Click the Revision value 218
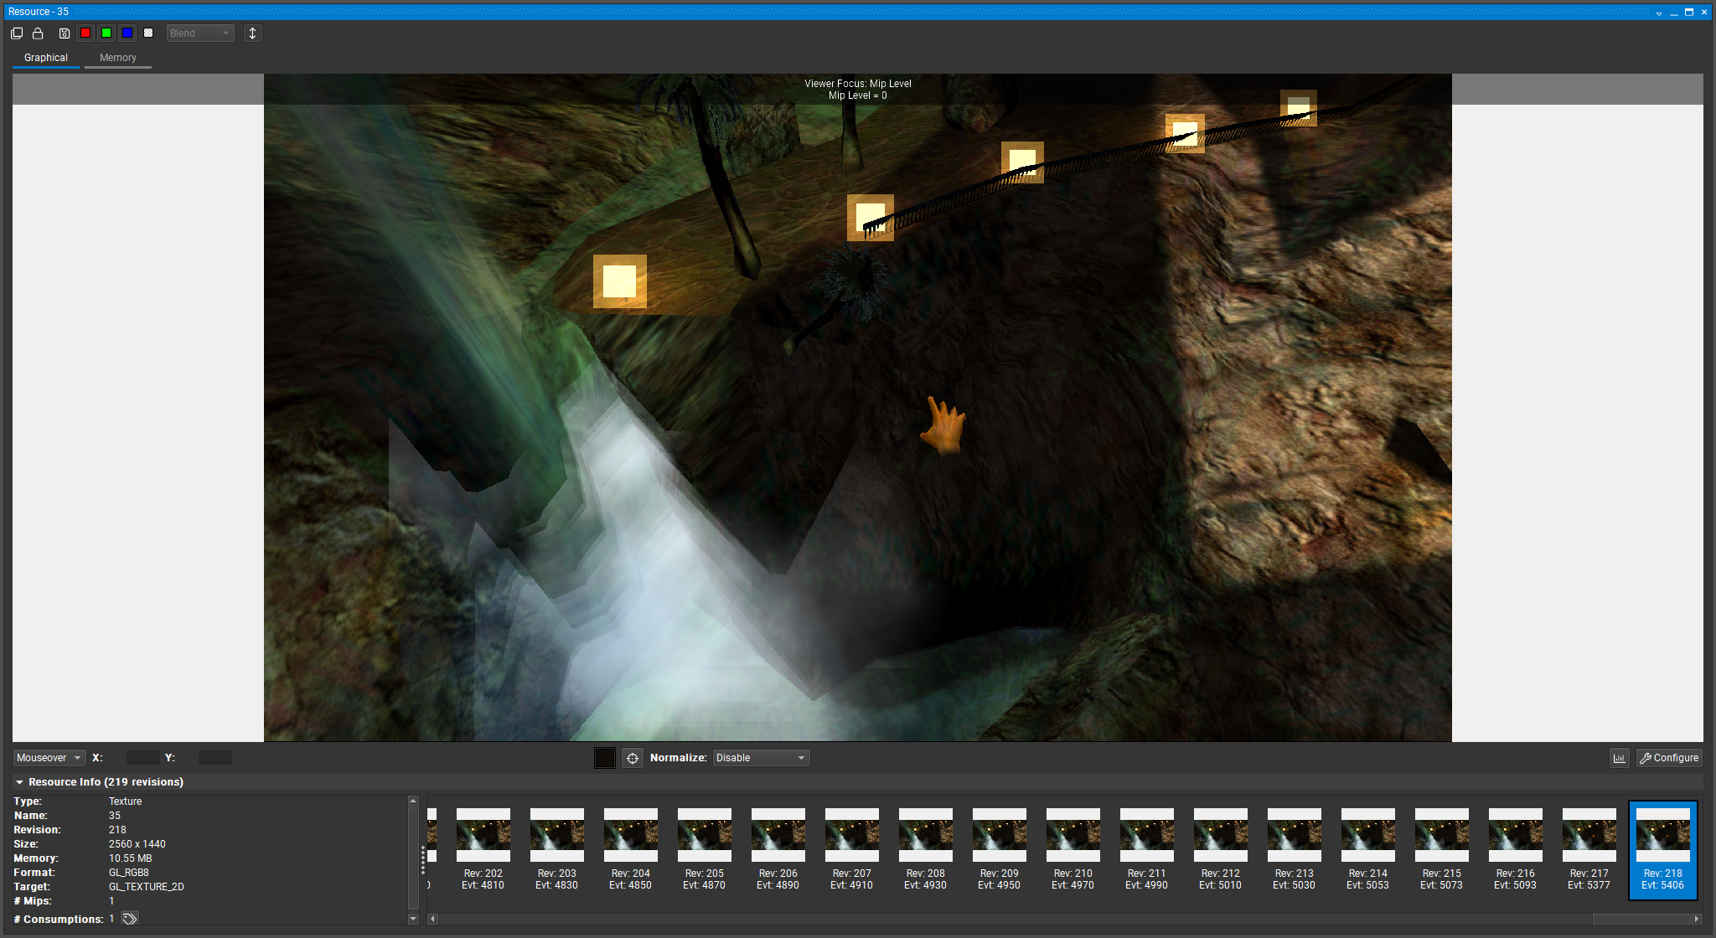The image size is (1716, 938). (117, 830)
